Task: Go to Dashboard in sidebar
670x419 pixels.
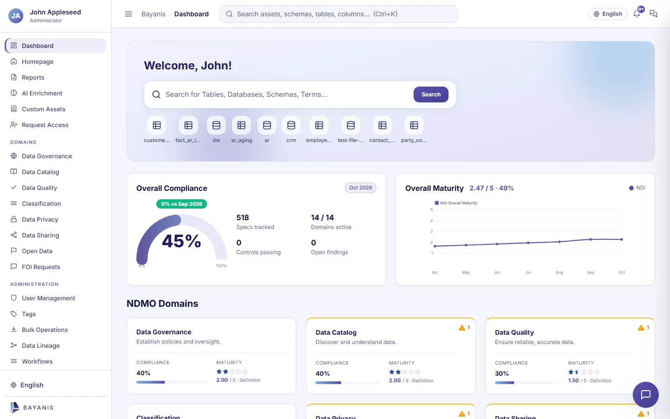Action: (56, 46)
